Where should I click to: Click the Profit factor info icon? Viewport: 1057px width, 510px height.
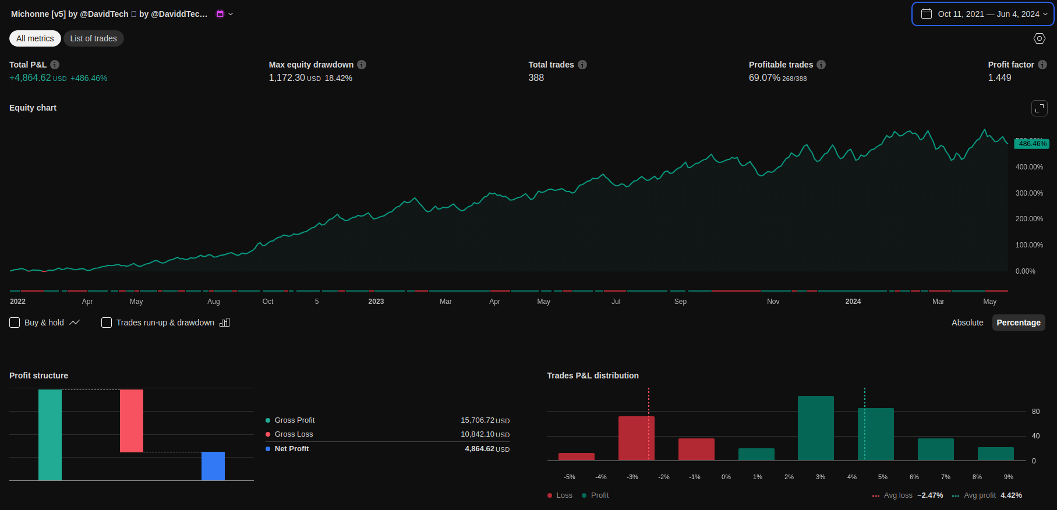point(1042,65)
